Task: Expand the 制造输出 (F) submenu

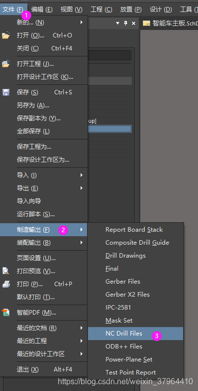Action: coord(44,229)
